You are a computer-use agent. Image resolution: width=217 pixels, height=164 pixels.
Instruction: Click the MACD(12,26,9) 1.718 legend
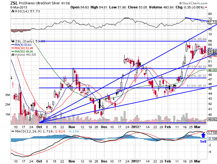(x=32, y=131)
